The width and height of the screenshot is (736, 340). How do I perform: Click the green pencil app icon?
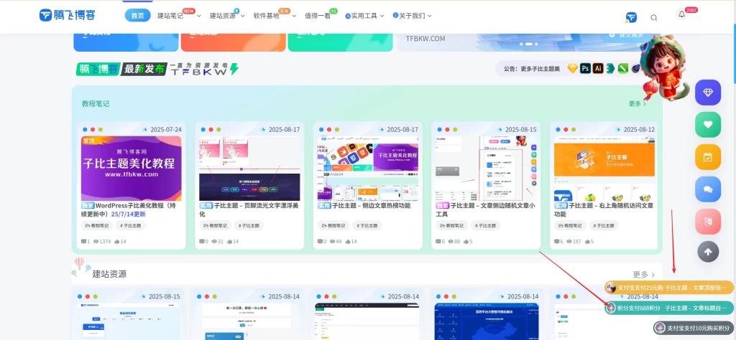pos(623,68)
